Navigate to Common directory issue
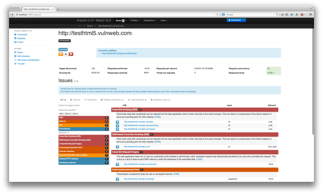This screenshot has height=194, width=323. pyautogui.click(x=84, y=151)
